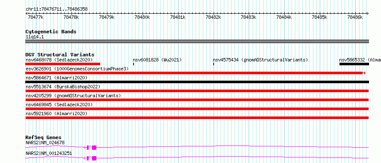Click the small blue nsv4575434 variant marker

click(x=214, y=64)
